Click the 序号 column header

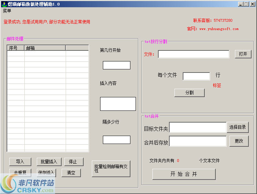(x=16, y=48)
